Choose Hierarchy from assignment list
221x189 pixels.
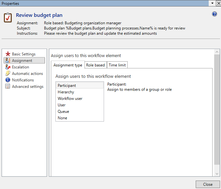point(66,92)
